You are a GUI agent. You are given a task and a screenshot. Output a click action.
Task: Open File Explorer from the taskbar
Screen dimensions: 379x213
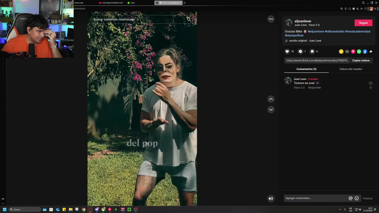point(71,209)
